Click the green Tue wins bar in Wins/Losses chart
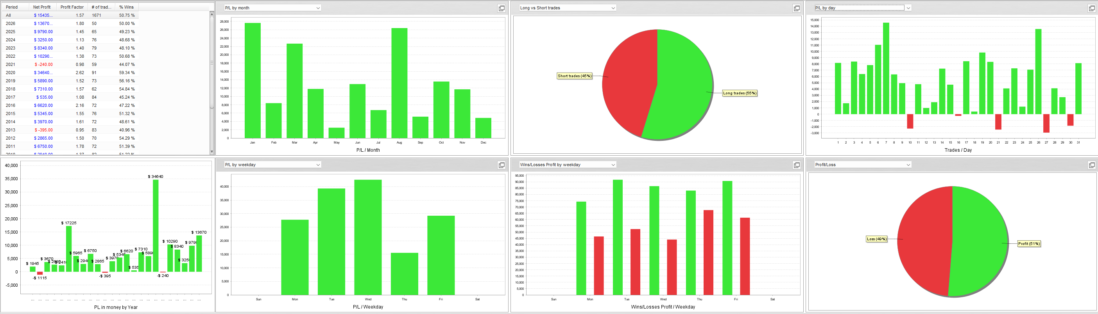 [618, 238]
